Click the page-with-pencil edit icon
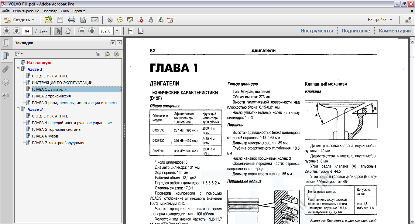 tap(84, 20)
